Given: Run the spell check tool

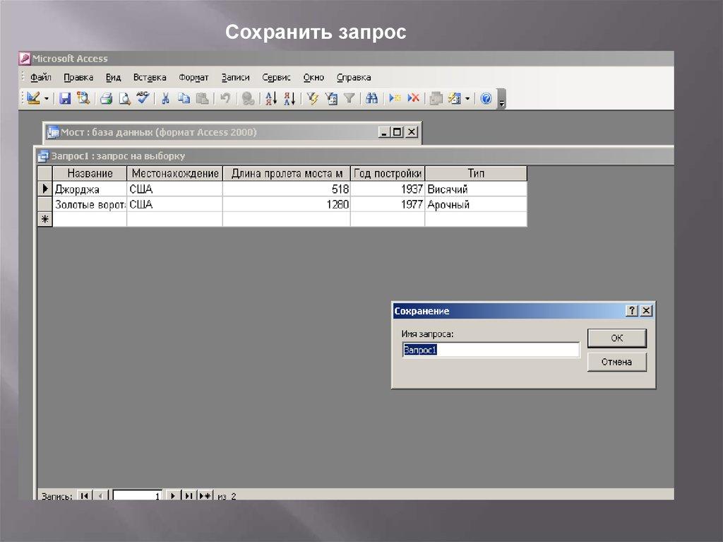Looking at the screenshot, I should click(x=143, y=99).
